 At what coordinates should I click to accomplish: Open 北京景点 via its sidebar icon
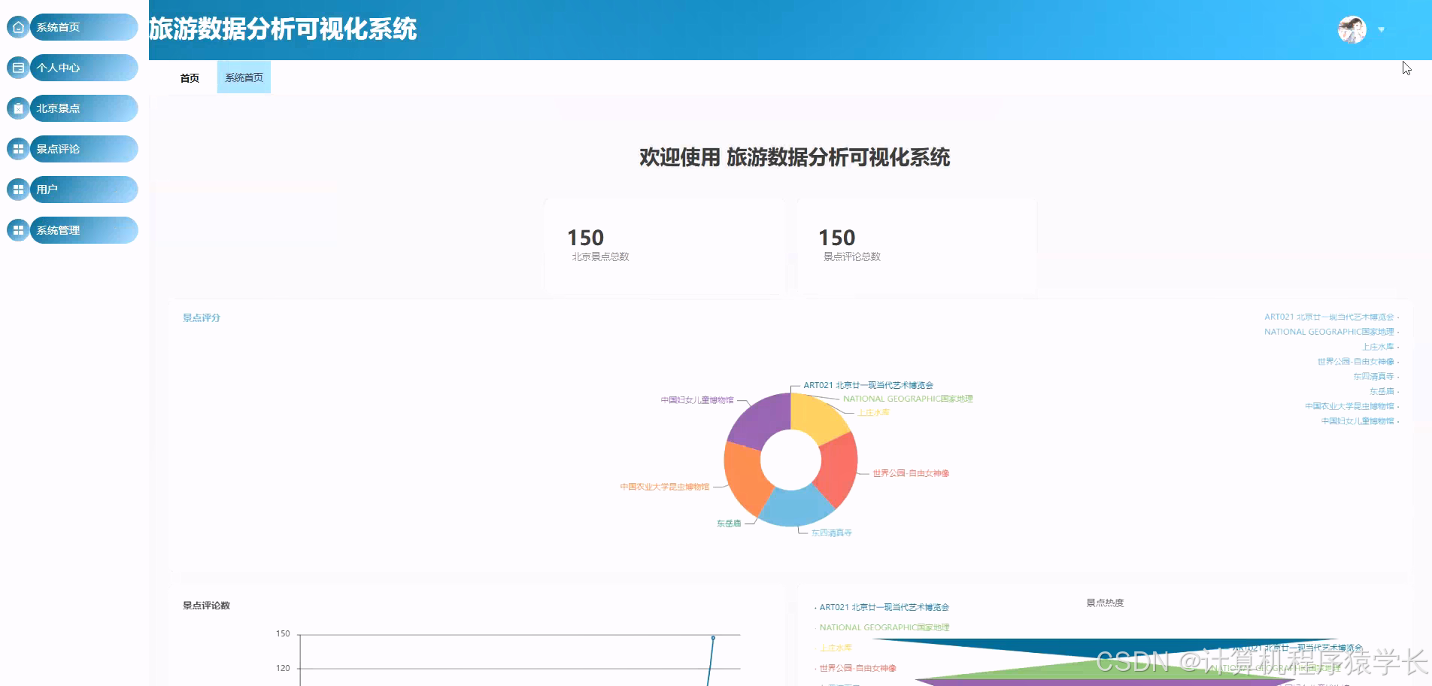click(17, 108)
